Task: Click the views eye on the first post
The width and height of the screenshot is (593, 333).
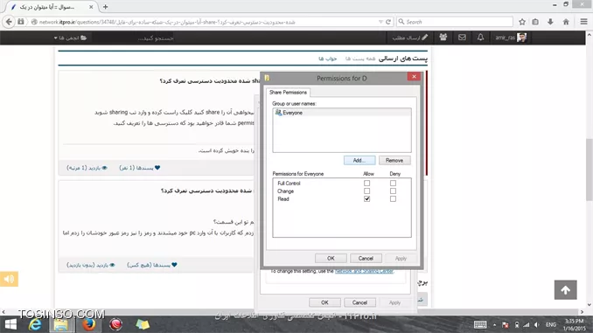Action: 104,168
